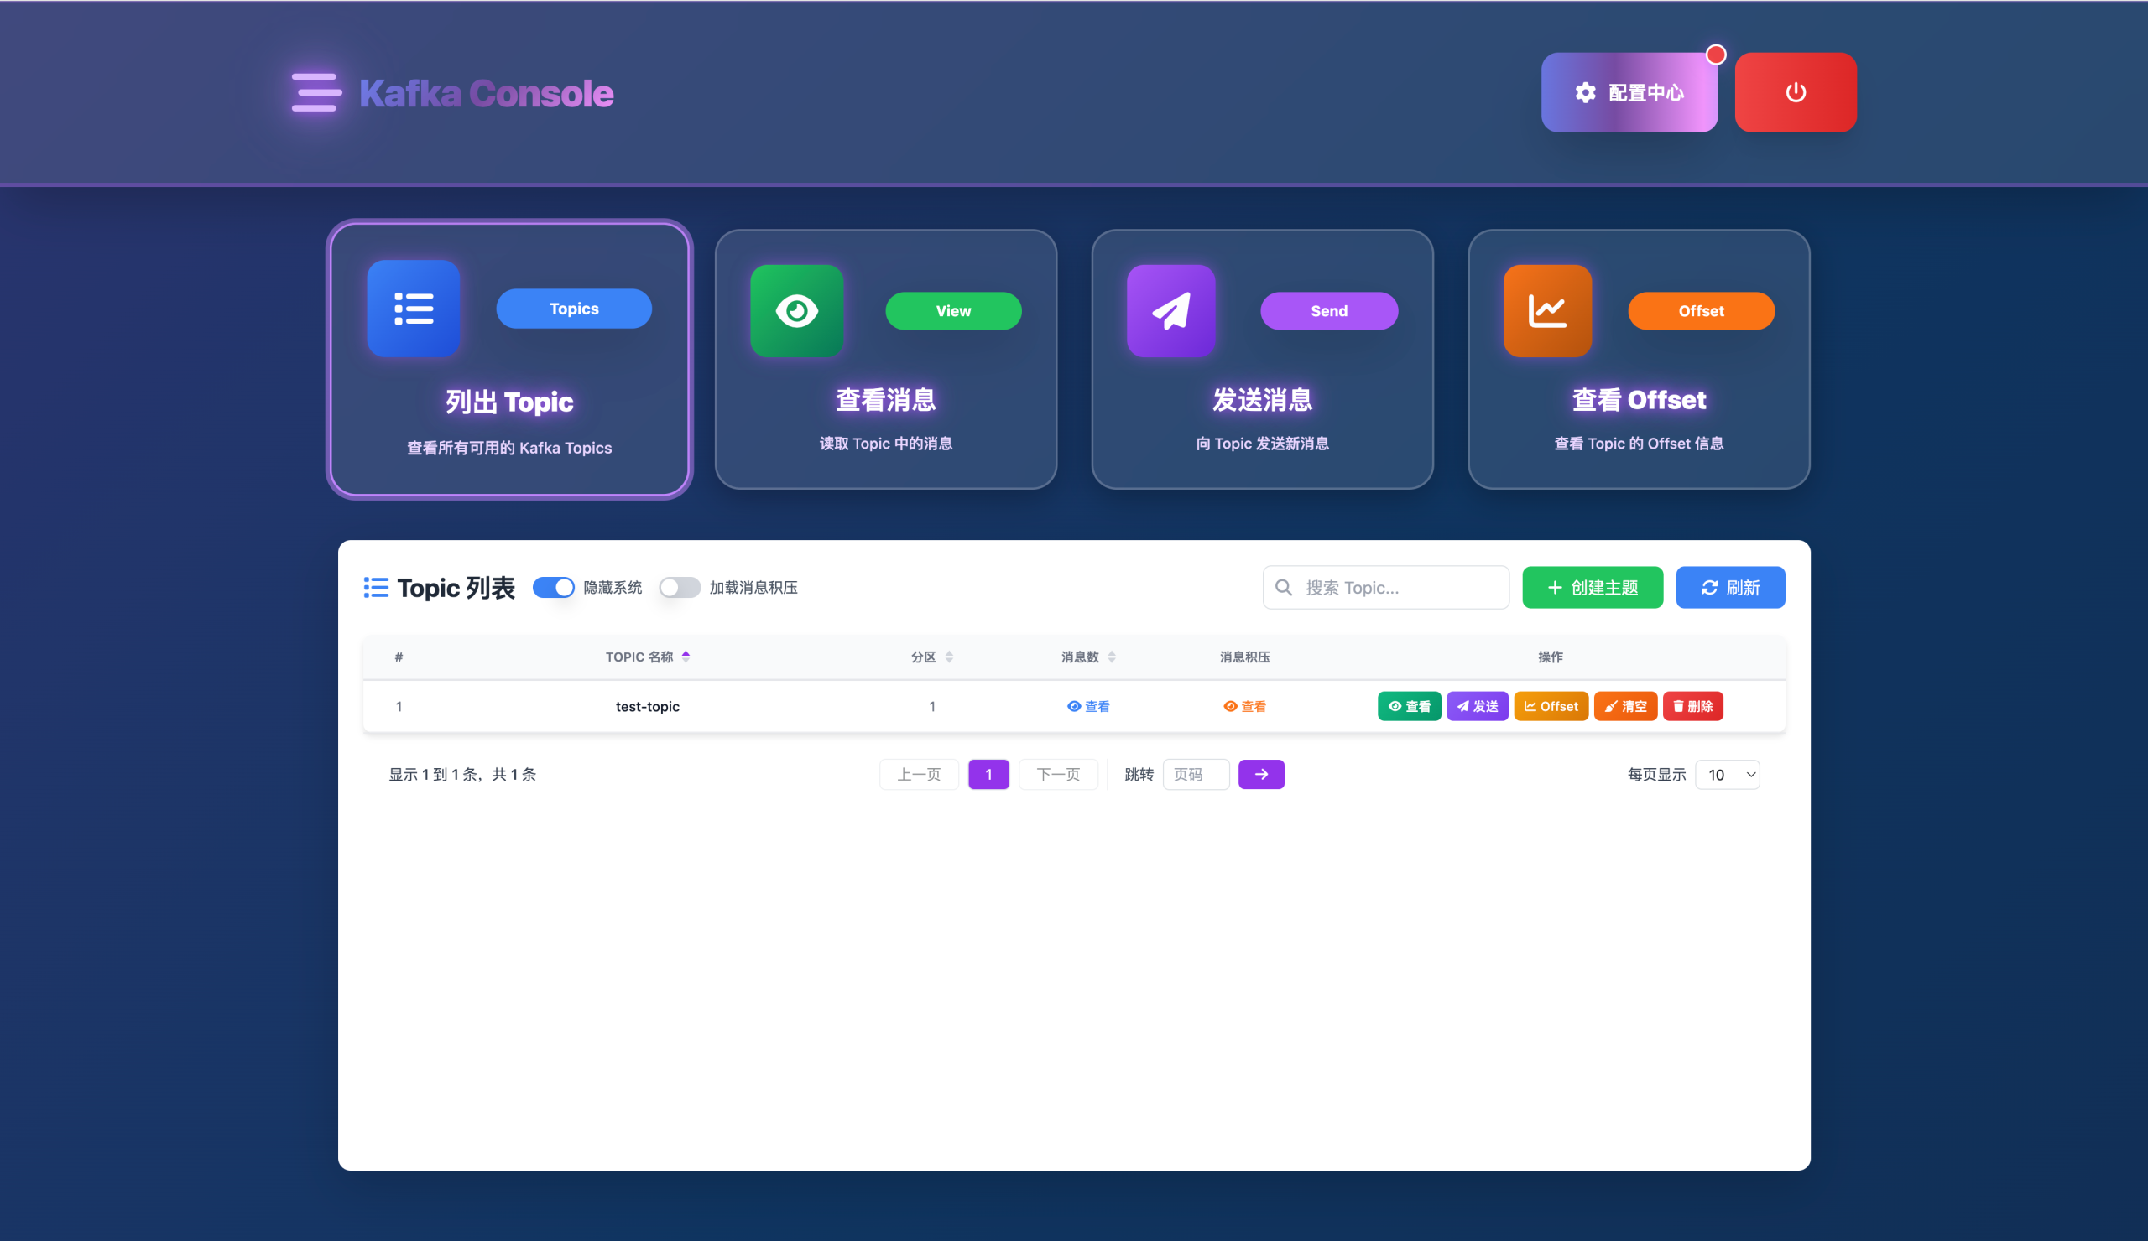The height and width of the screenshot is (1241, 2148).
Task: Click the Kafka Console logo title
Action: coord(487,94)
